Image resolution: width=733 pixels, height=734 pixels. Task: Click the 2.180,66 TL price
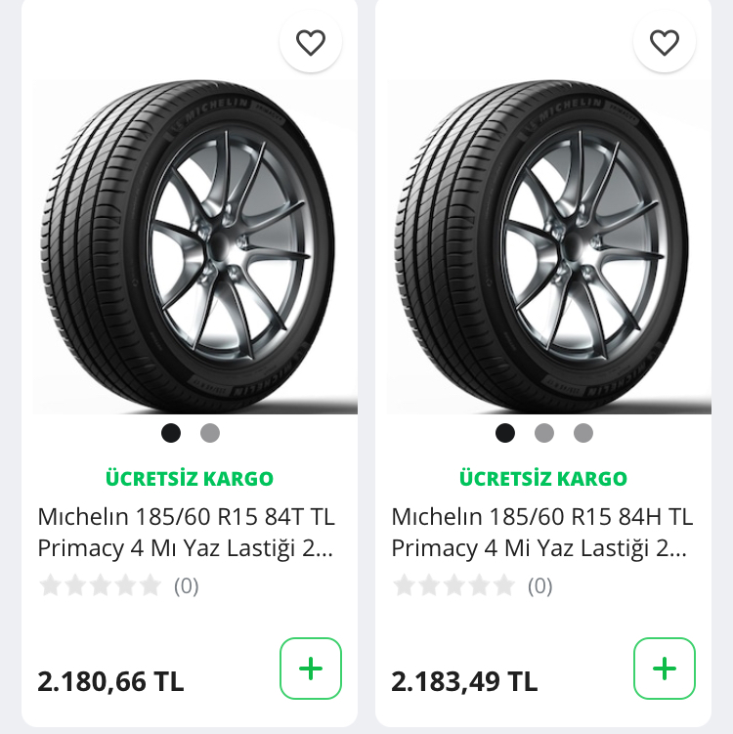pos(110,681)
